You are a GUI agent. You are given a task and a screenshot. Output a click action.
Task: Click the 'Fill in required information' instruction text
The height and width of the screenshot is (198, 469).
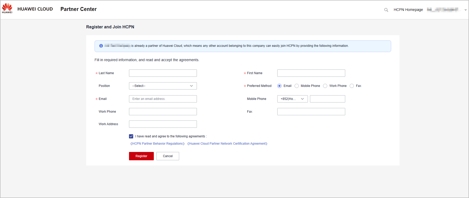147,60
